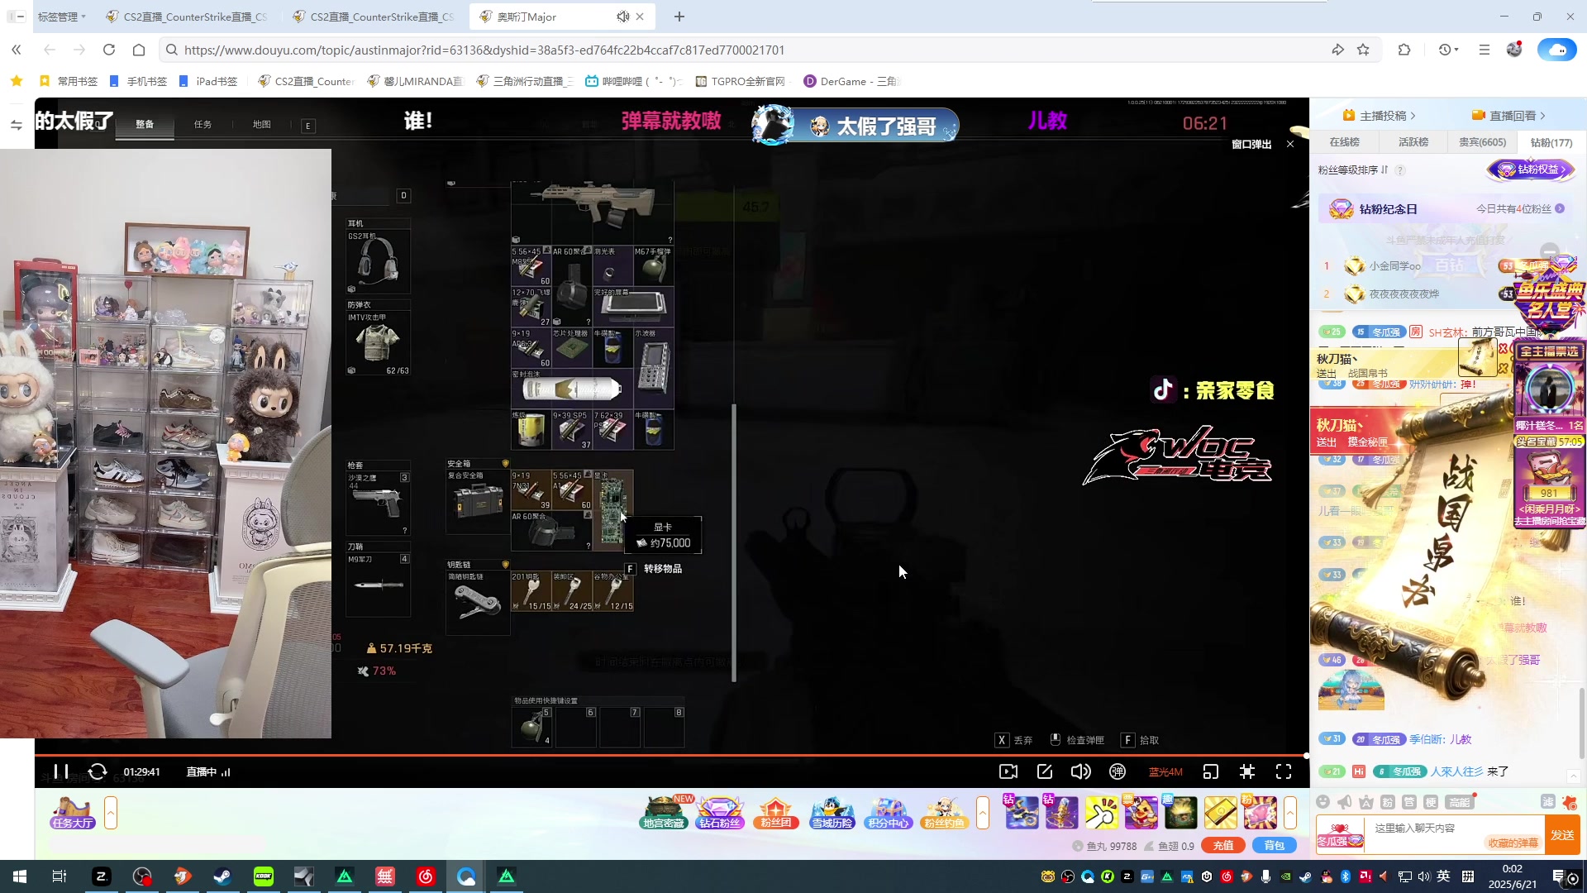Viewport: 1587px width, 893px height.
Task: Bookmark page with star icon in address bar
Action: point(1363,50)
